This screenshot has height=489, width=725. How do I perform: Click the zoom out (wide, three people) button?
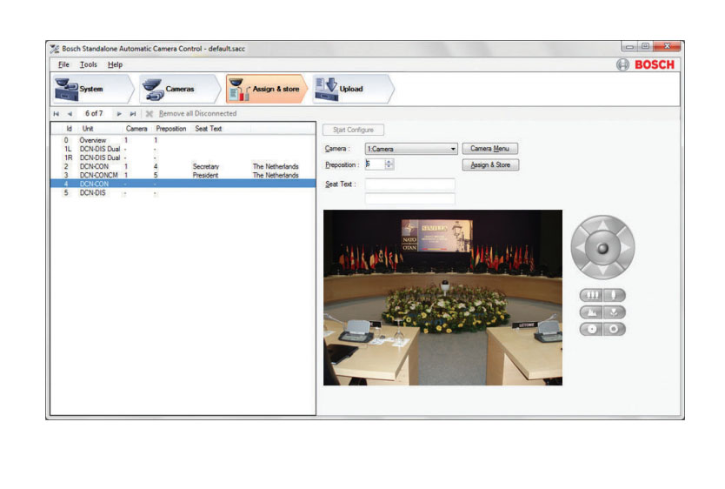pyautogui.click(x=591, y=296)
